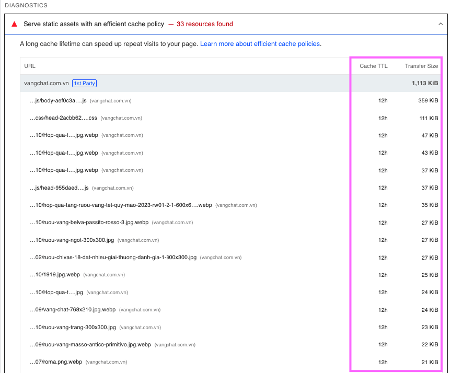Select the vangchat.com.vn group row
This screenshot has height=373, width=451.
[230, 83]
